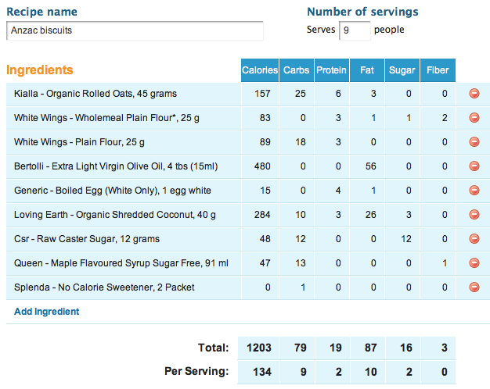Click the total fat value 87

click(x=370, y=348)
